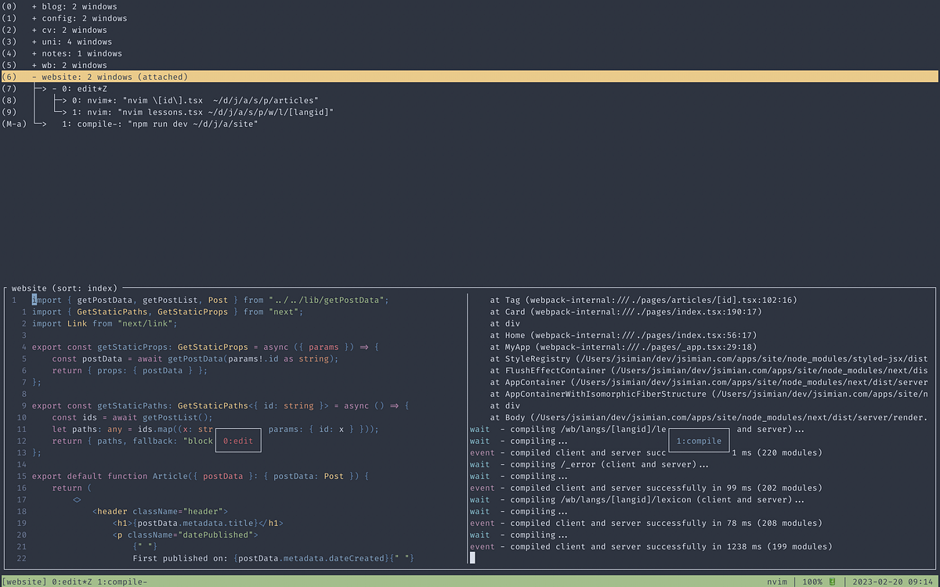Select the 0:edit pane number overlay
The height and width of the screenshot is (587, 940).
pos(237,441)
